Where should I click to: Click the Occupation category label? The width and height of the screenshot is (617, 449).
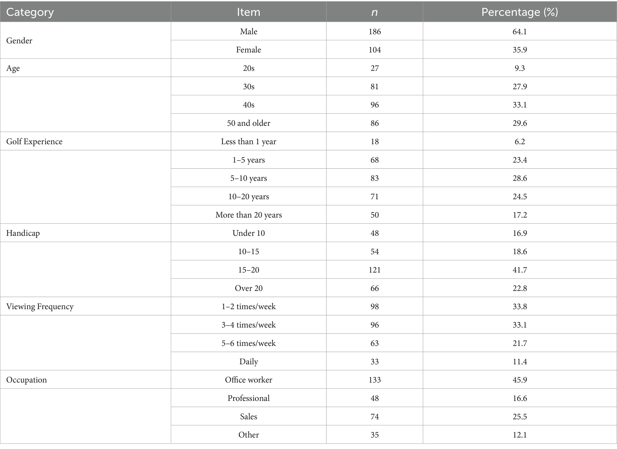coord(27,380)
